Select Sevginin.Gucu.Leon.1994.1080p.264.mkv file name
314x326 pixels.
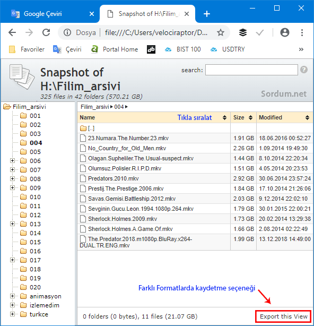[141, 209]
